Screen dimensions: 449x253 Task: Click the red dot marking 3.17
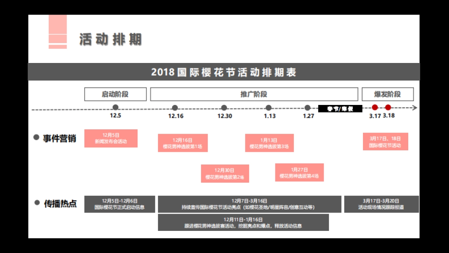coord(375,108)
